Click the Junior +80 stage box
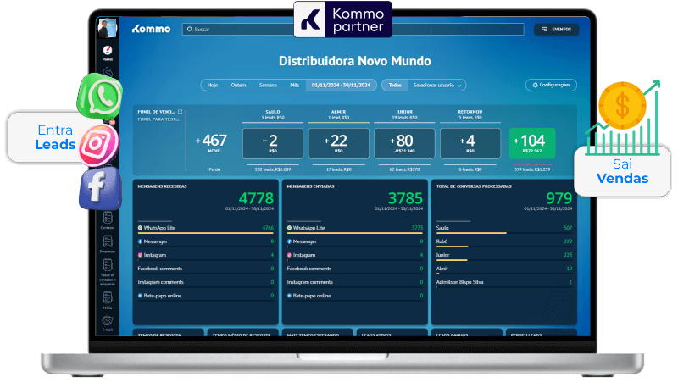 click(404, 143)
